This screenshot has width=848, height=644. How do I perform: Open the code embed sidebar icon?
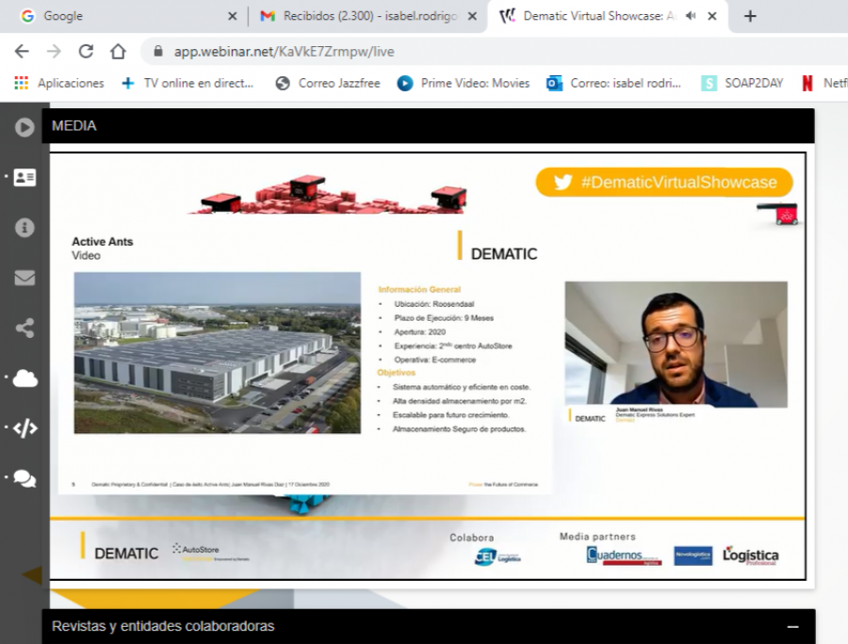pos(24,428)
